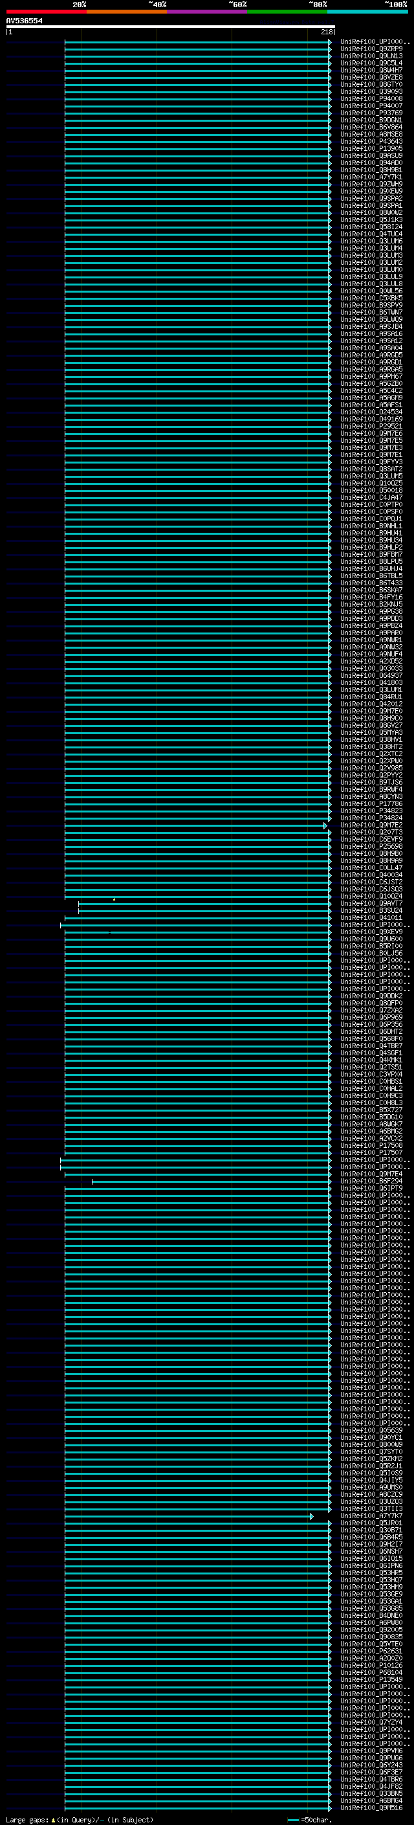The height and width of the screenshot is (1825, 414).
Task: Select hit label UniRef100_P10126
Action: point(371,1666)
